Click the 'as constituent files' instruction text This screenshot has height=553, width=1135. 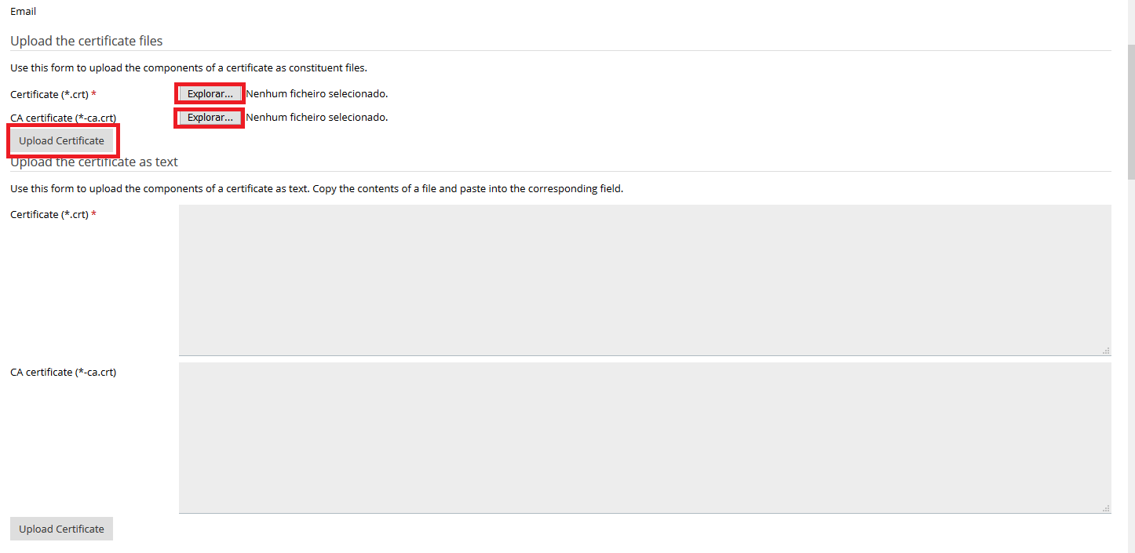coord(321,68)
